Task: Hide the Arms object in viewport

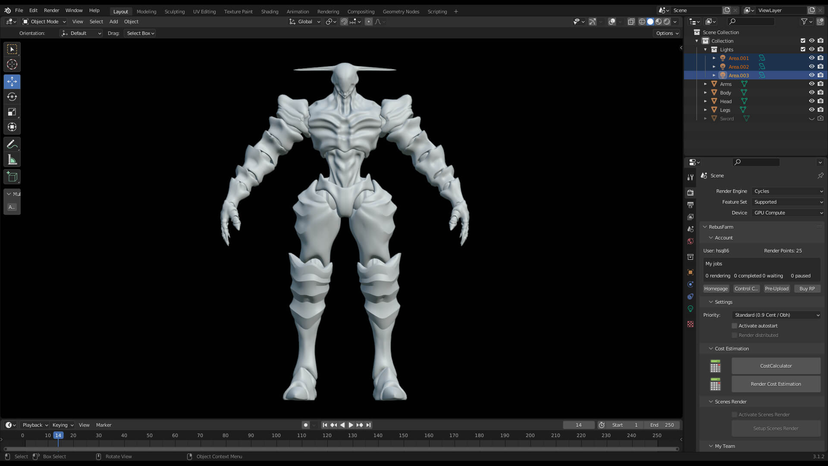Action: tap(812, 84)
